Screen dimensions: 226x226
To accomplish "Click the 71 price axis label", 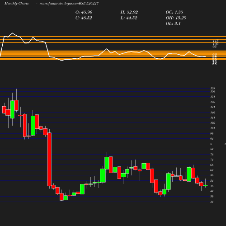I will coord(212,160).
